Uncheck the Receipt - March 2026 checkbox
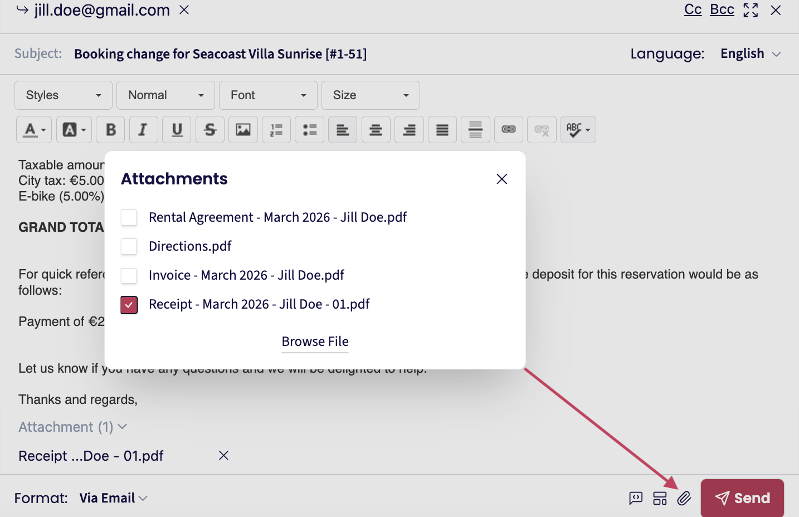The height and width of the screenshot is (517, 799). [129, 304]
